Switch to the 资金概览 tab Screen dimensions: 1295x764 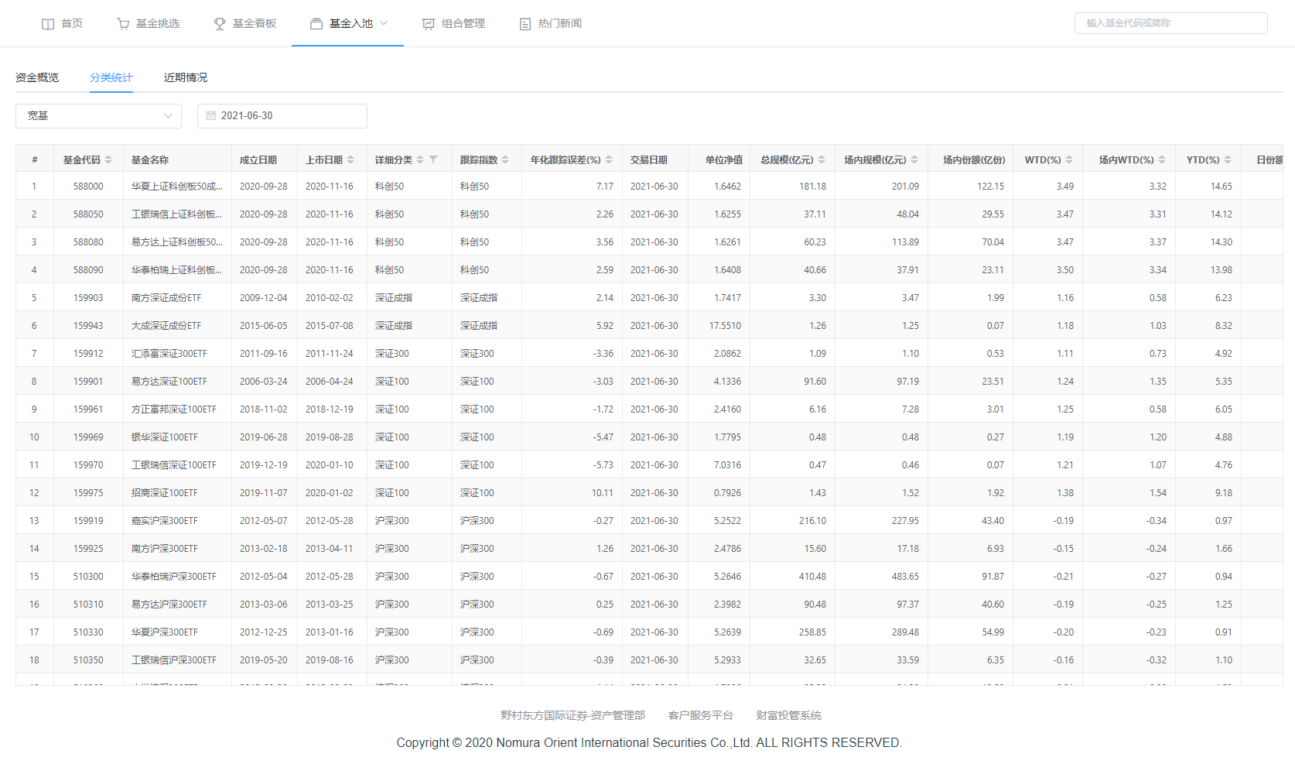(x=37, y=77)
